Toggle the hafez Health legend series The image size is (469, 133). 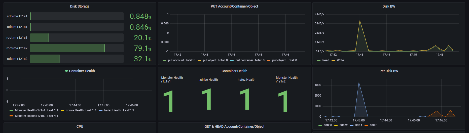pyautogui.click(x=113, y=110)
